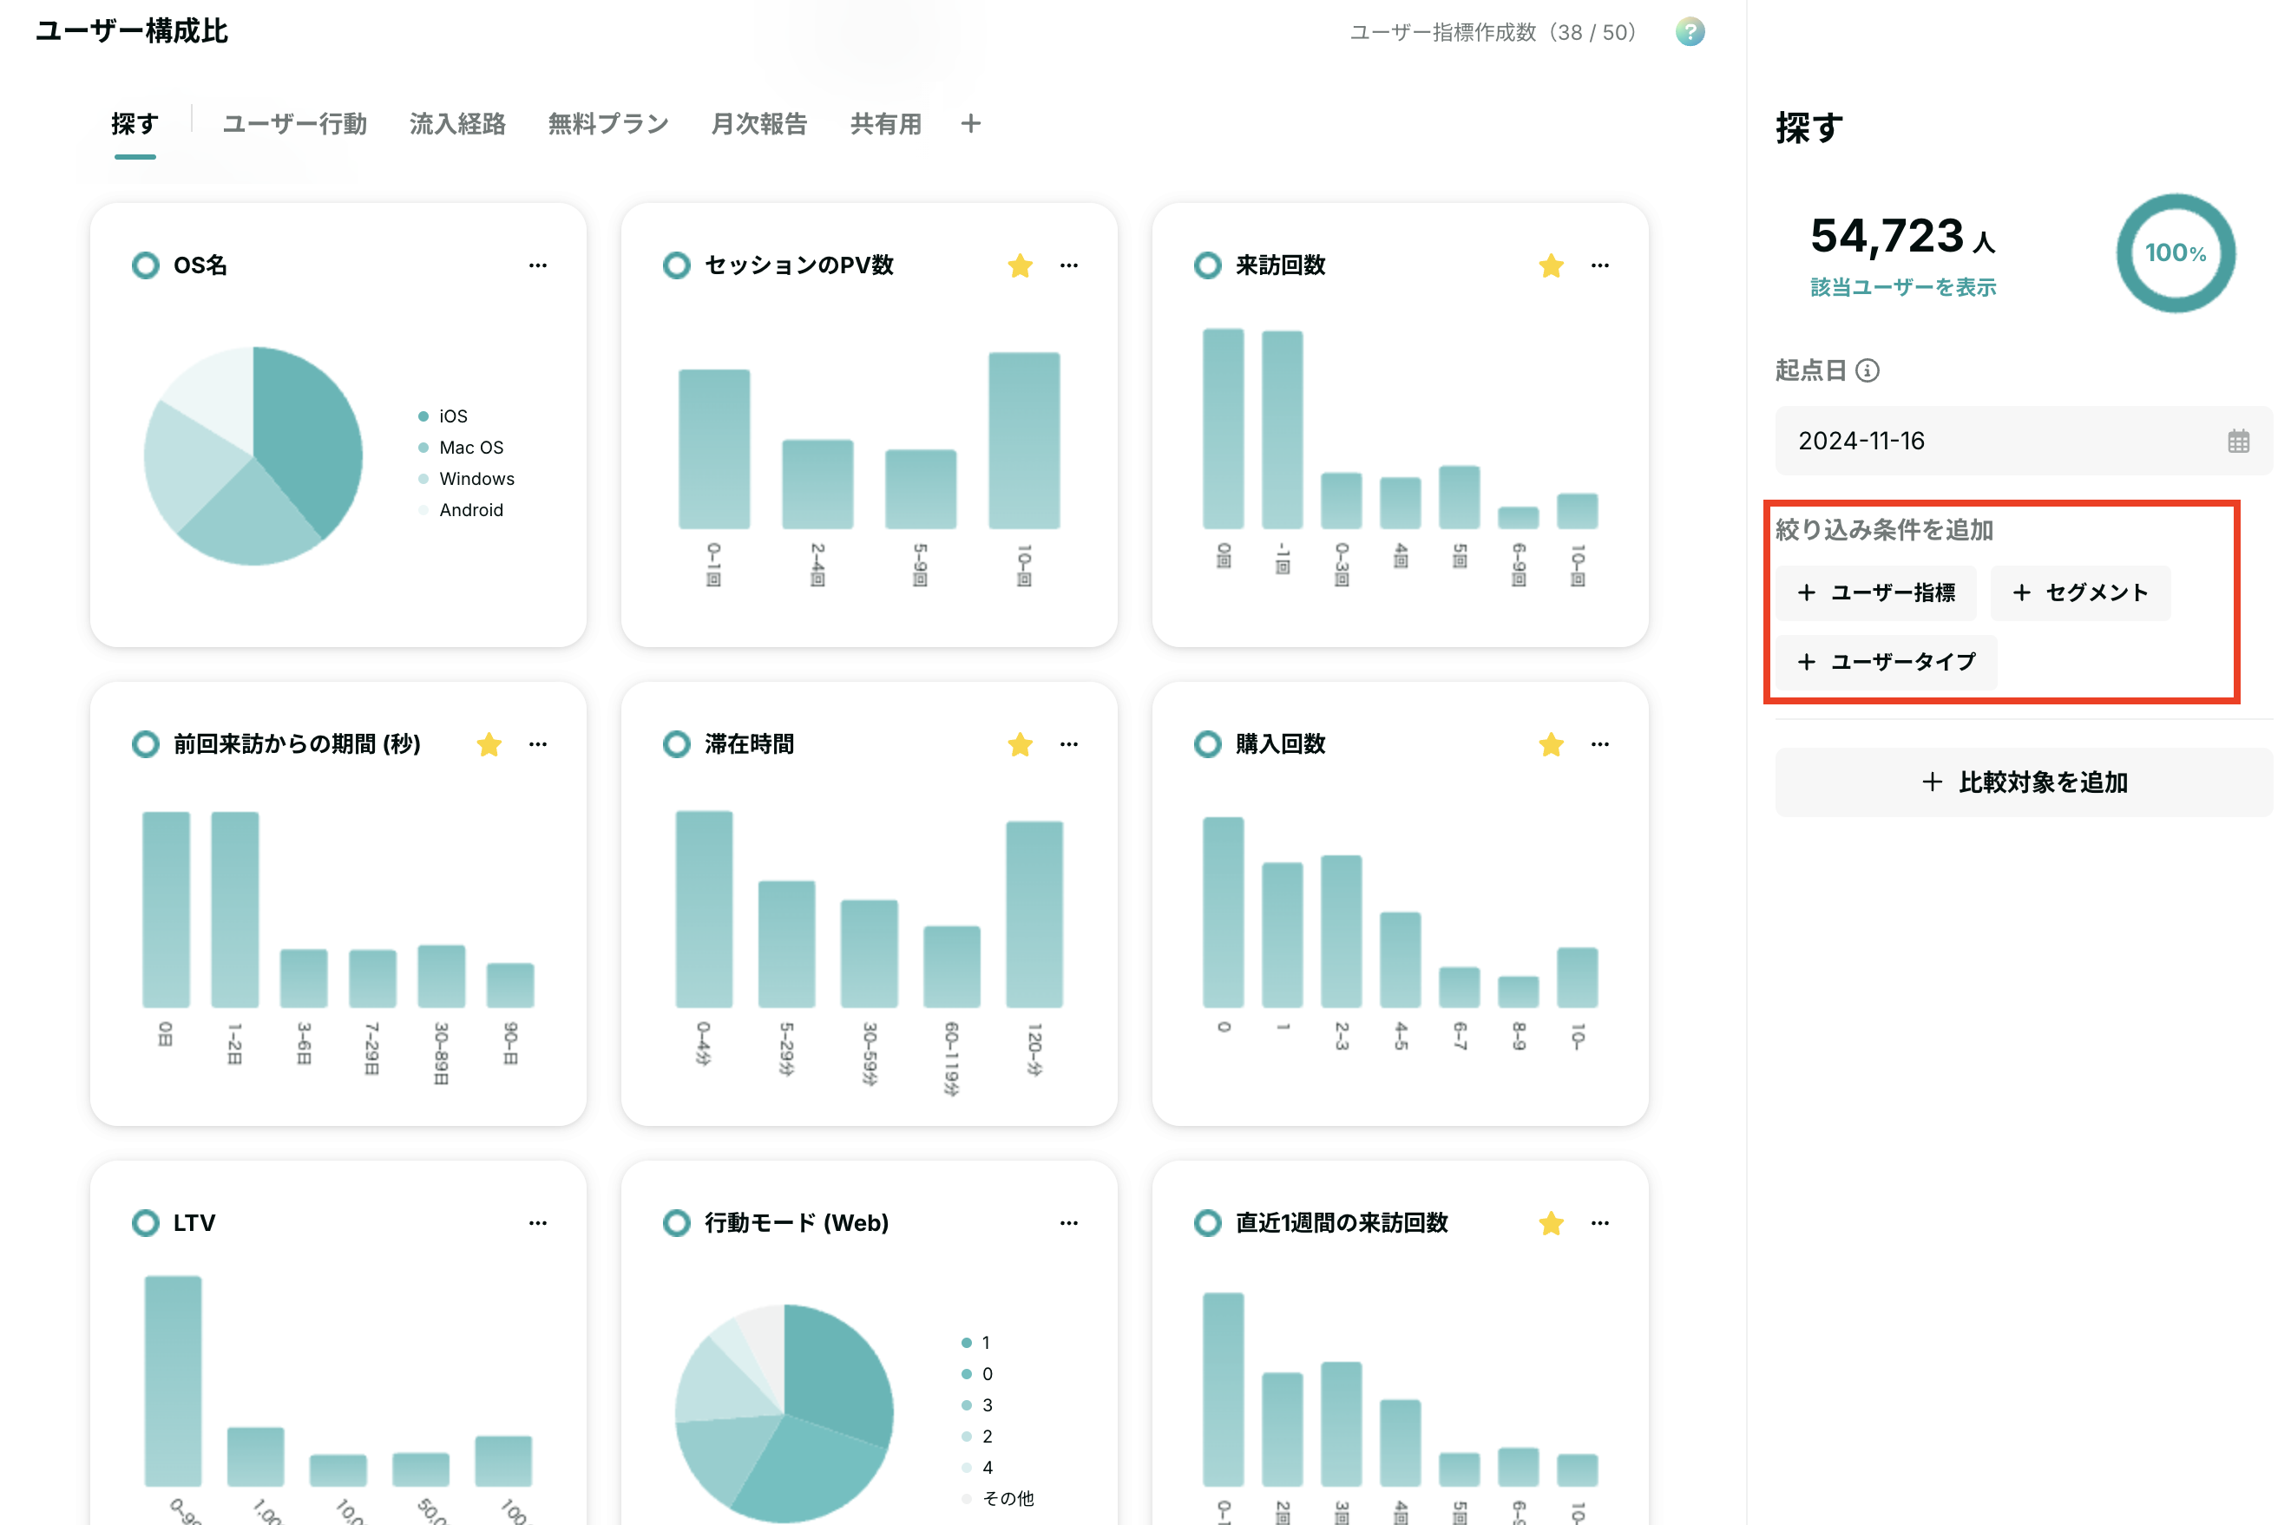Click the Mac OS legend entry

[x=461, y=448]
